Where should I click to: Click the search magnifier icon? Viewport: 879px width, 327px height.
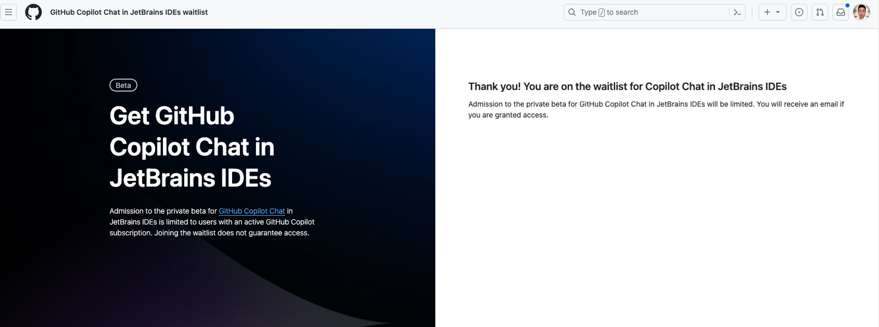tap(572, 12)
